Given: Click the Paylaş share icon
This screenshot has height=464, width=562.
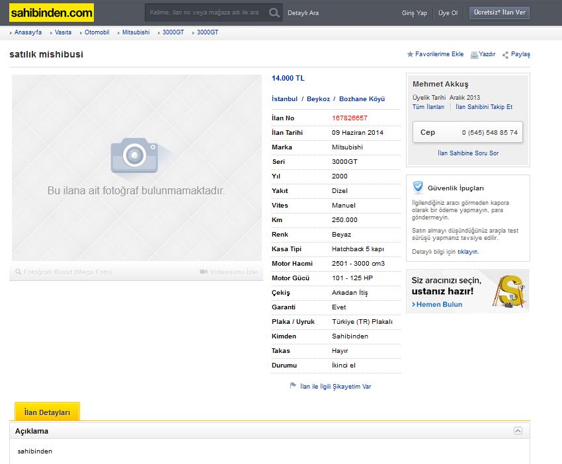Looking at the screenshot, I should pos(505,55).
